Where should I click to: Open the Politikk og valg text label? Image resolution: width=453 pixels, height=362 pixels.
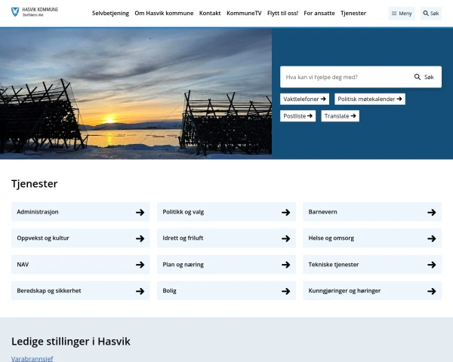pyautogui.click(x=183, y=212)
